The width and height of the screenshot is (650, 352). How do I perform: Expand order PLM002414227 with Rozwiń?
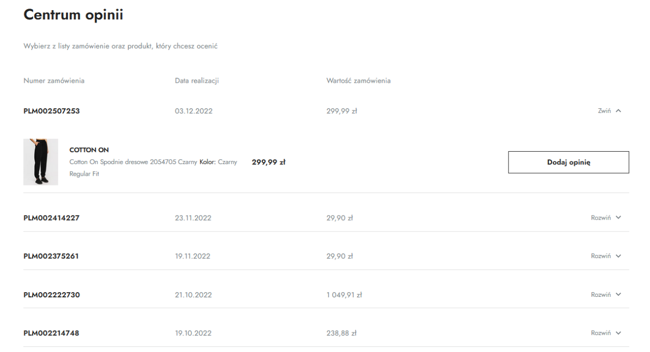[x=606, y=218]
